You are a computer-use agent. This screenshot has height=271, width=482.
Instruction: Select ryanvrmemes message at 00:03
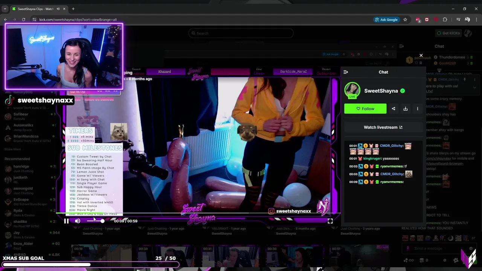pos(378,166)
